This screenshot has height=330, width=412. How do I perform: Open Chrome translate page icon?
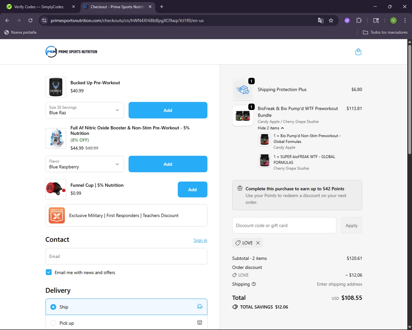point(321,20)
